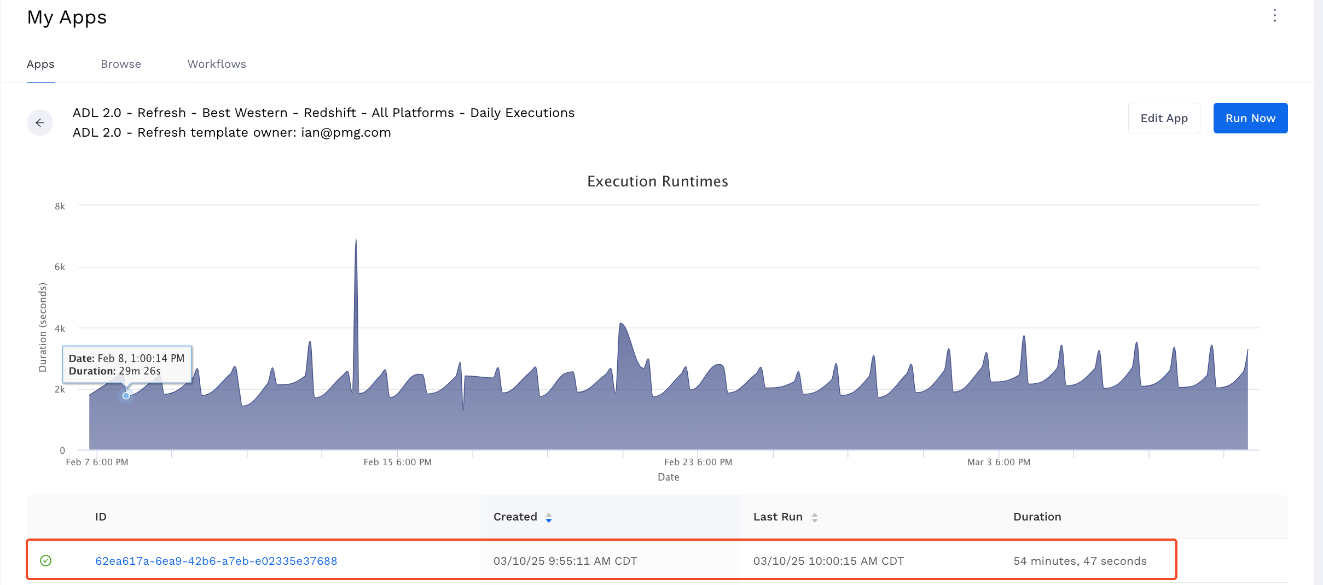Screen dimensions: 1323x585
Task: Start execution with Run Now button
Action: (x=1250, y=118)
